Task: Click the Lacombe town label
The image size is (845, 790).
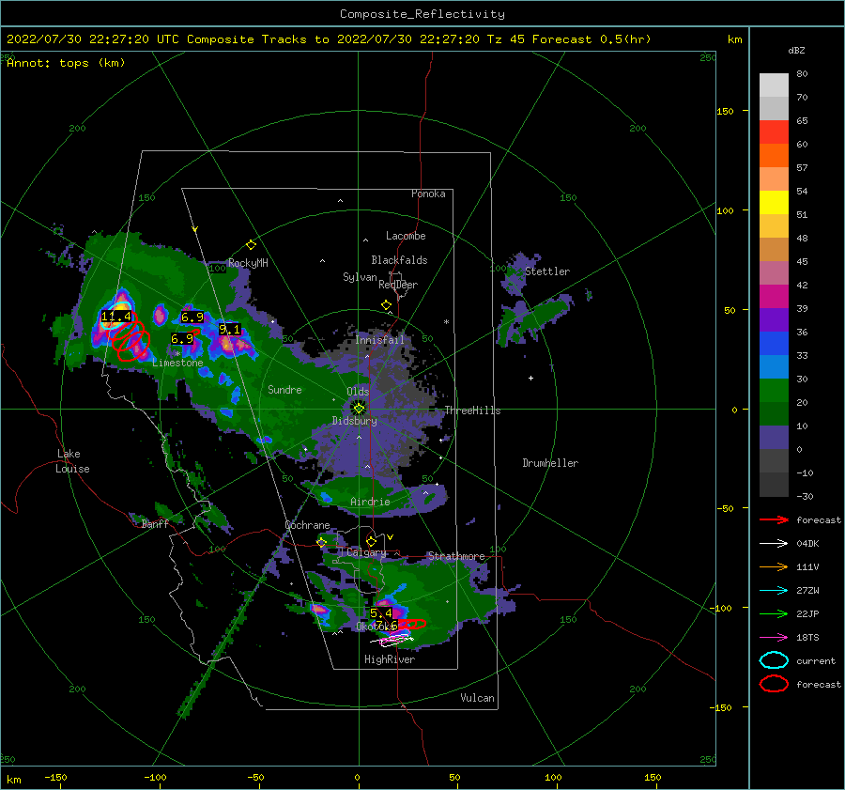Action: pyautogui.click(x=406, y=236)
